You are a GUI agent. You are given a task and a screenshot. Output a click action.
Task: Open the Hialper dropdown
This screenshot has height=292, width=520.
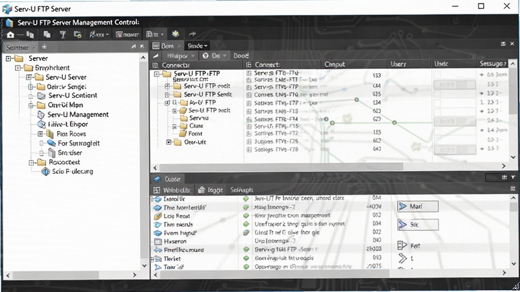coord(180,56)
